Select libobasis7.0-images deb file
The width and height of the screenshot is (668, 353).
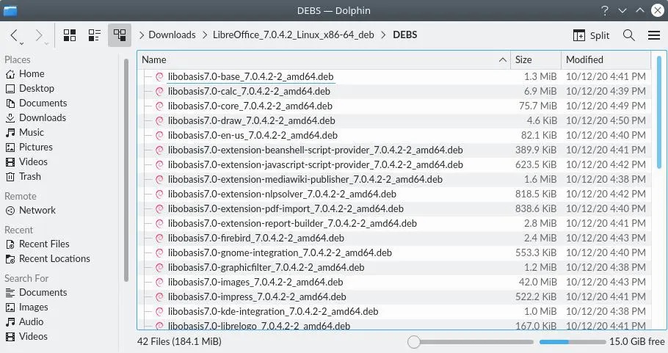point(255,283)
